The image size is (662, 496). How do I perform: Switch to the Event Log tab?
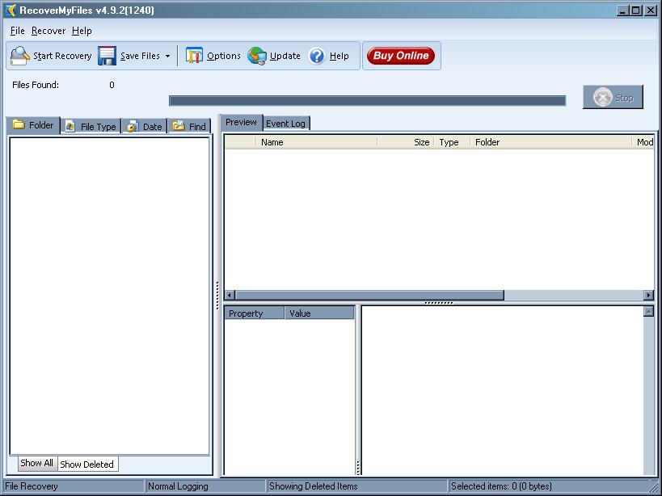coord(285,124)
